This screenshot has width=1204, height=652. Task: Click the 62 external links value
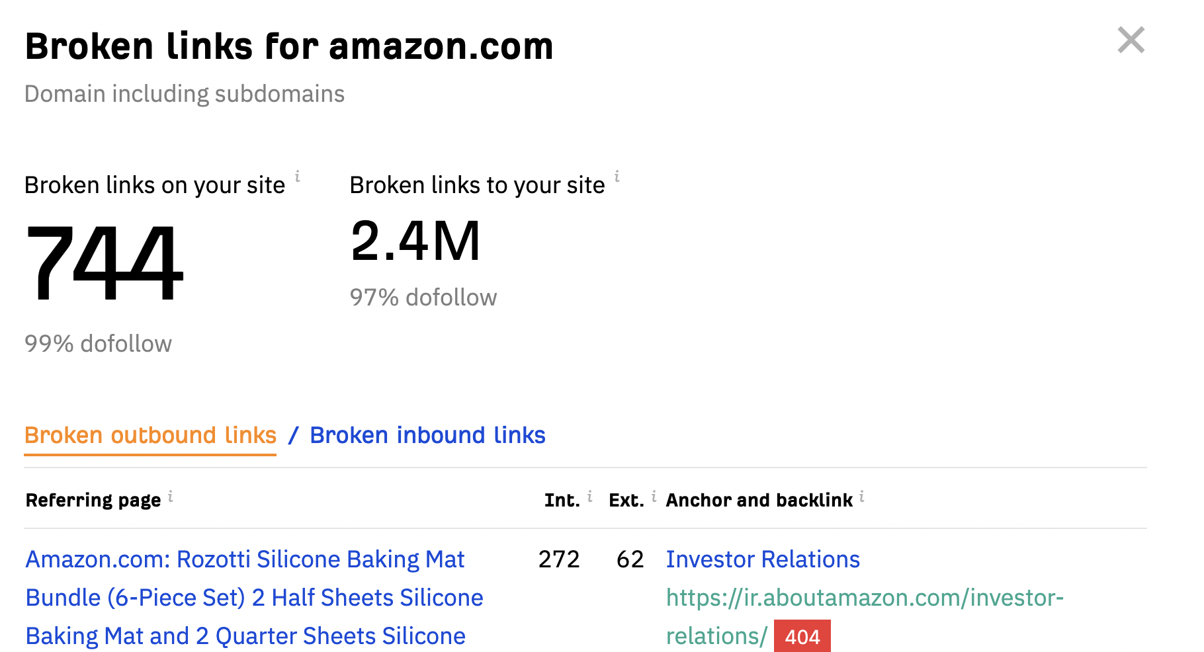pos(630,559)
